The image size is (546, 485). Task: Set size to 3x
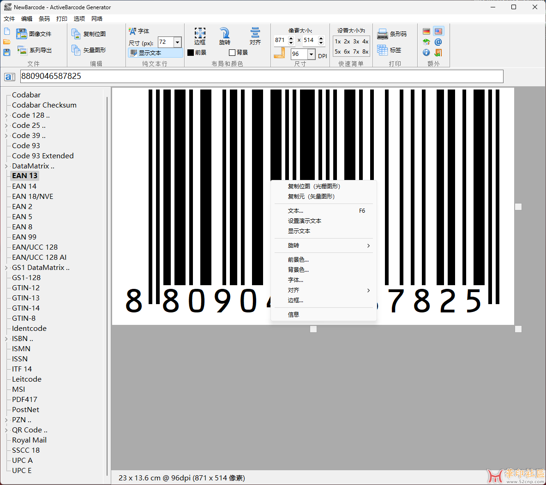tap(356, 42)
